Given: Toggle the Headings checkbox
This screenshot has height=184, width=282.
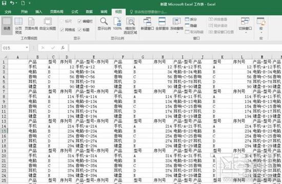Looking at the screenshot, I should (x=79, y=30).
